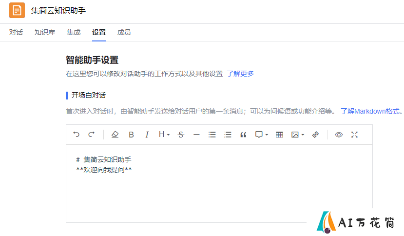
Task: Redo the last edit in editor
Action: (92, 135)
